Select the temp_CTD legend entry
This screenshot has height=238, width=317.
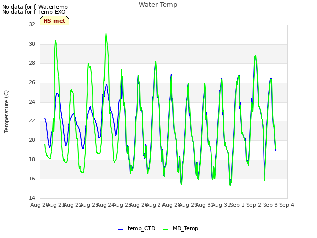click(137, 228)
